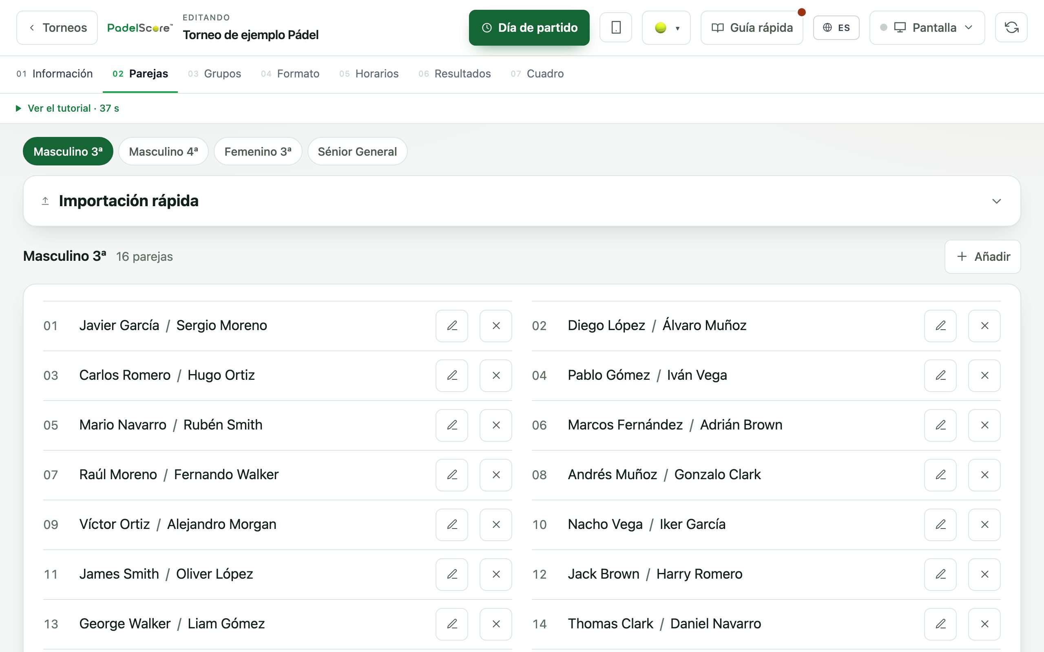Image resolution: width=1044 pixels, height=652 pixels.
Task: Select the Sénior General category
Action: 357,151
